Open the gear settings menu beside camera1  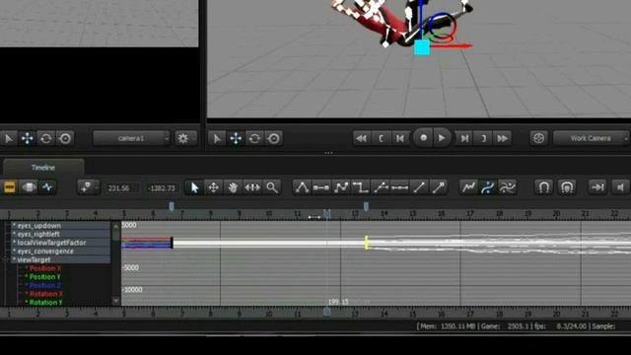tap(185, 138)
